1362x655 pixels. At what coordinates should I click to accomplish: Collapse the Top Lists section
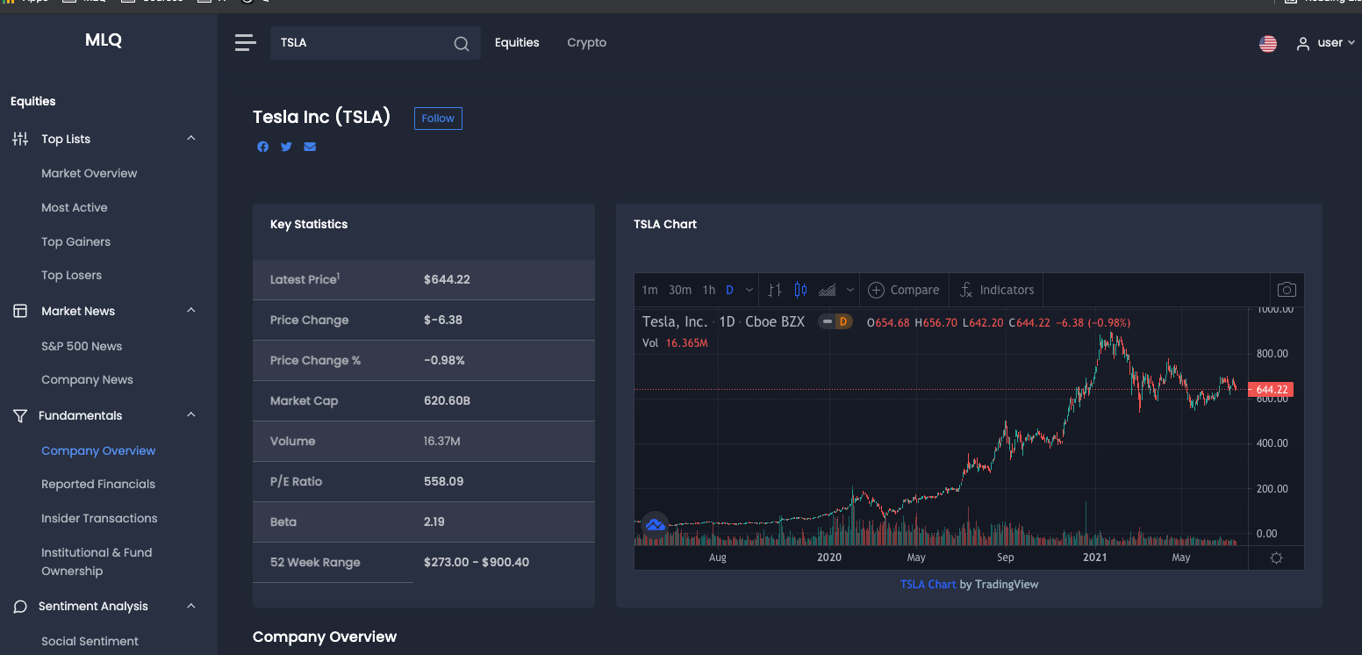191,139
